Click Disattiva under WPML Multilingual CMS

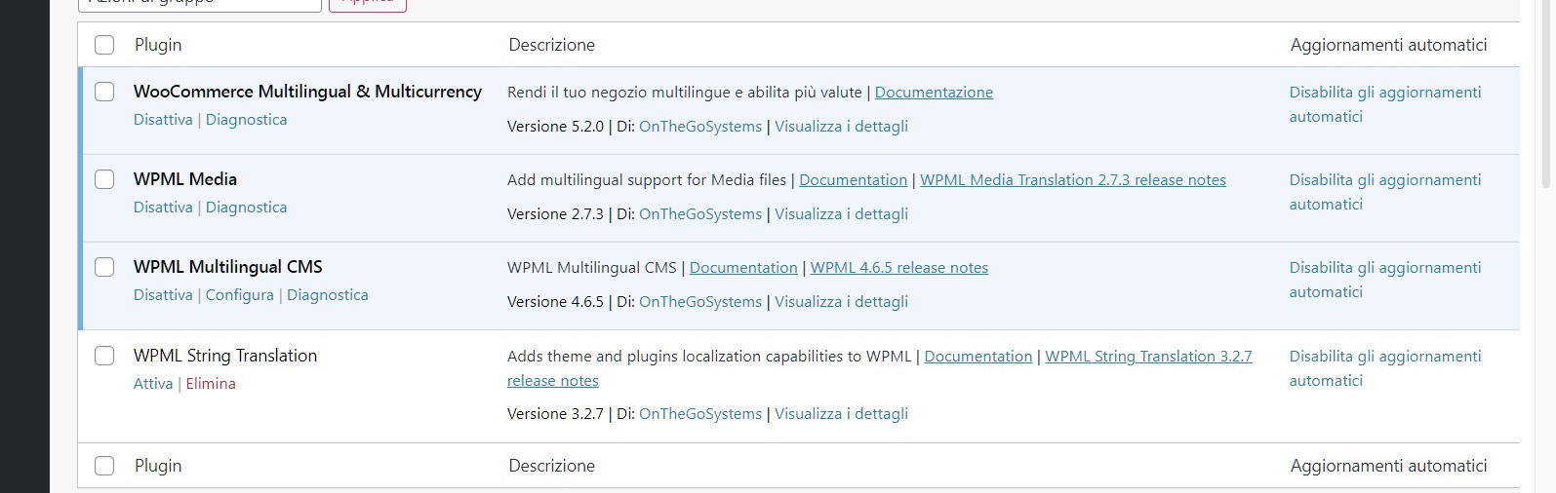point(163,294)
